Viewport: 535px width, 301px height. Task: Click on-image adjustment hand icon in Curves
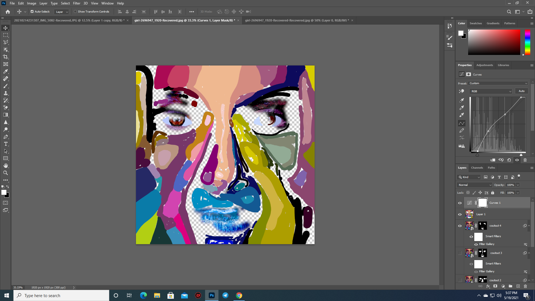[461, 91]
